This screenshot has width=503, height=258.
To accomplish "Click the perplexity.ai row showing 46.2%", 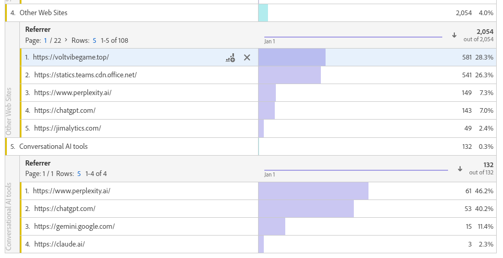I will [72, 191].
